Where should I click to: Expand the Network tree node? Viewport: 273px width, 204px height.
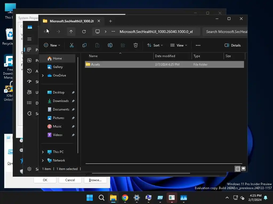coord(43,160)
